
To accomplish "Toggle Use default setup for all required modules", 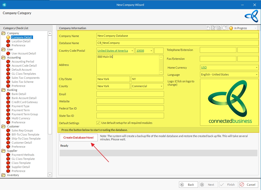I will (98, 123).
